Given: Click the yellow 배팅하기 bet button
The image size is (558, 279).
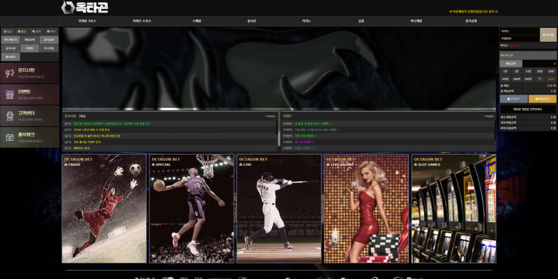Looking at the screenshot, I should pyautogui.click(x=543, y=99).
